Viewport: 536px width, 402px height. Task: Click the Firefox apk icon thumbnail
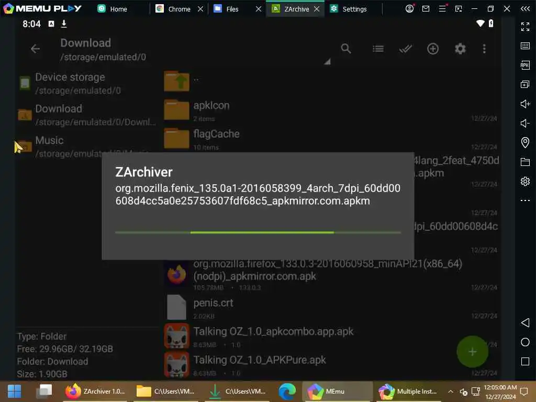click(x=176, y=274)
